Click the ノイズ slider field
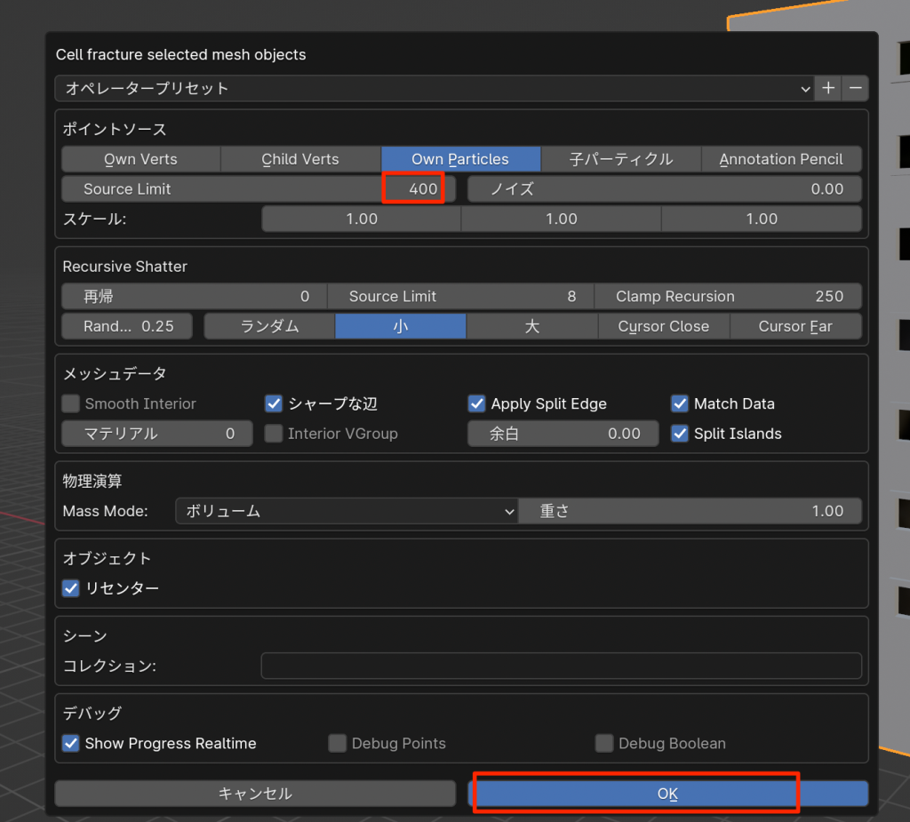This screenshot has width=910, height=822. (x=665, y=188)
